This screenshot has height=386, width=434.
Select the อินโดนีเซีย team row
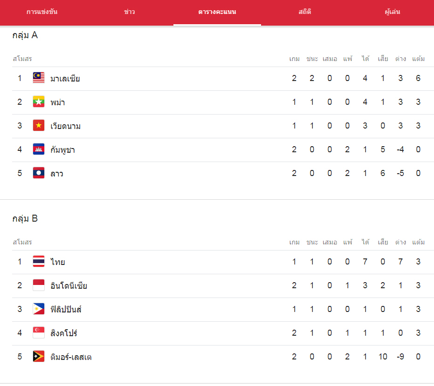tap(223, 285)
